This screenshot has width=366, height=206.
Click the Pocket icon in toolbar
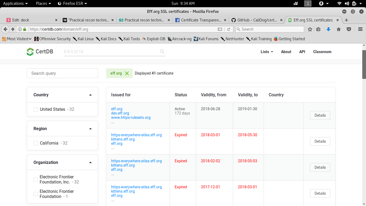(349, 29)
